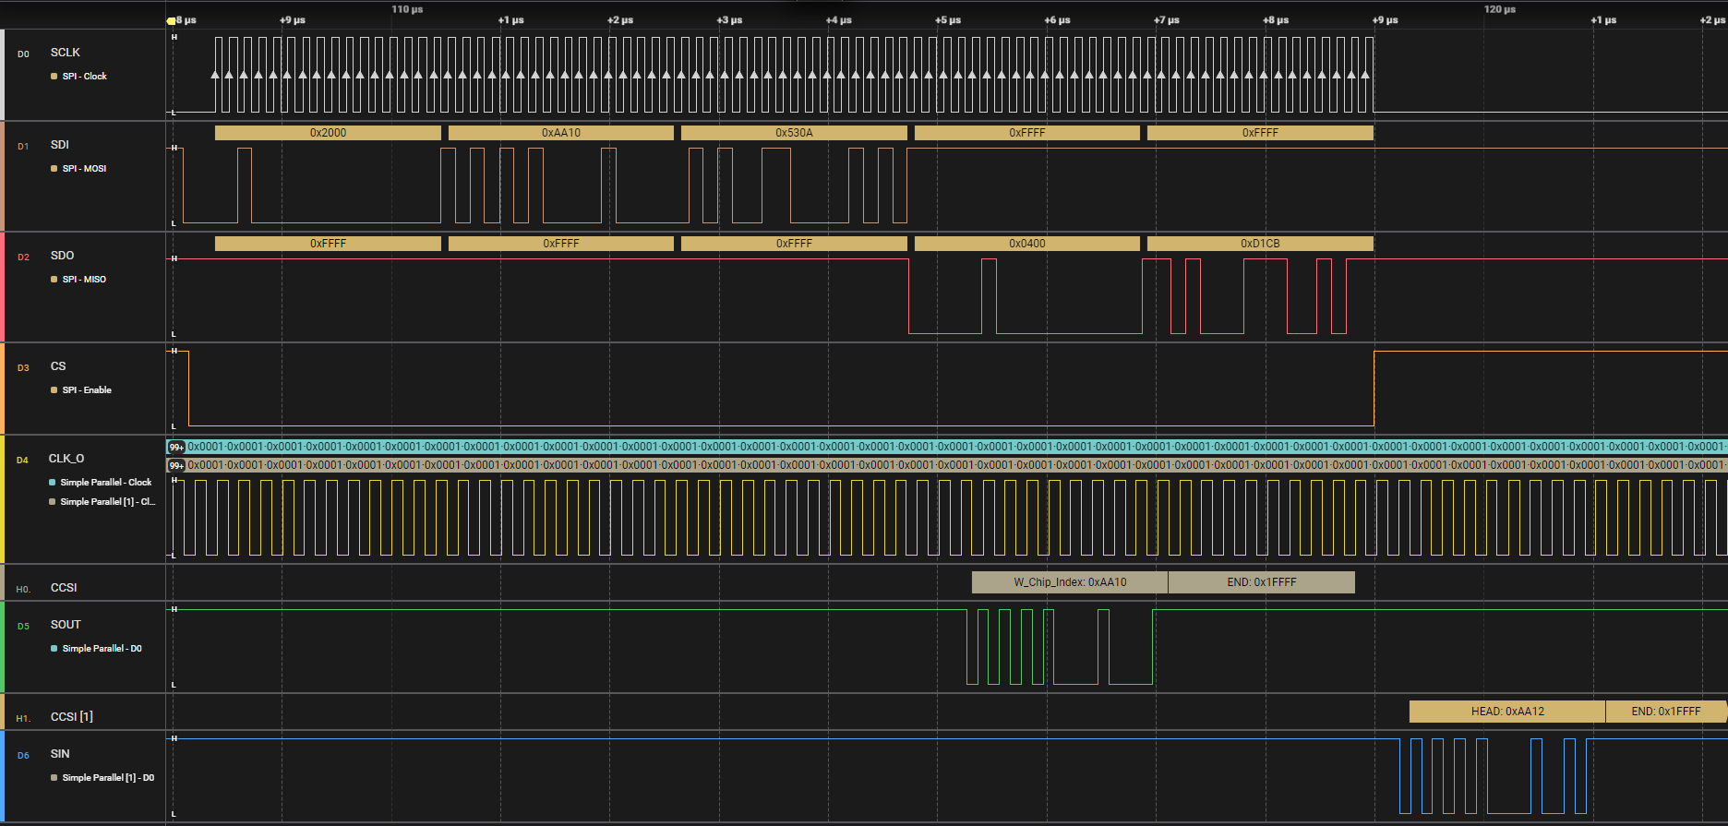Click the Simple Parallel - D0 square under SOUT
Viewport: 1728px width, 826px height.
[54, 649]
